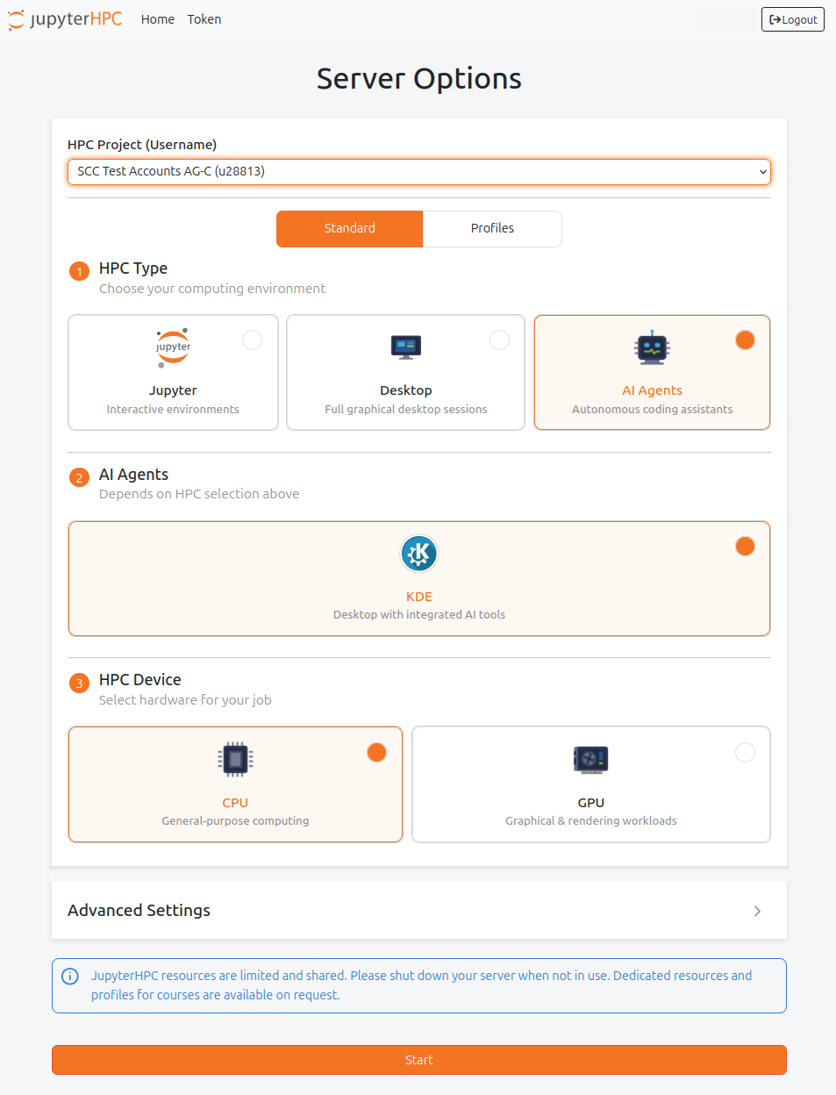
Task: Click the AI Agents robot icon
Action: [x=652, y=347]
